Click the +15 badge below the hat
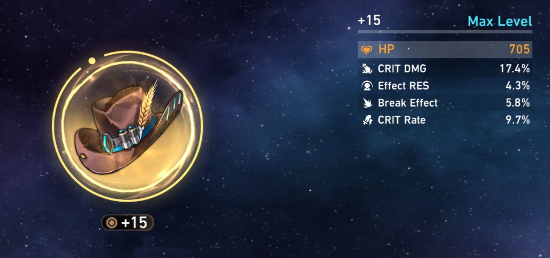Image resolution: width=550 pixels, height=258 pixels. [x=128, y=223]
